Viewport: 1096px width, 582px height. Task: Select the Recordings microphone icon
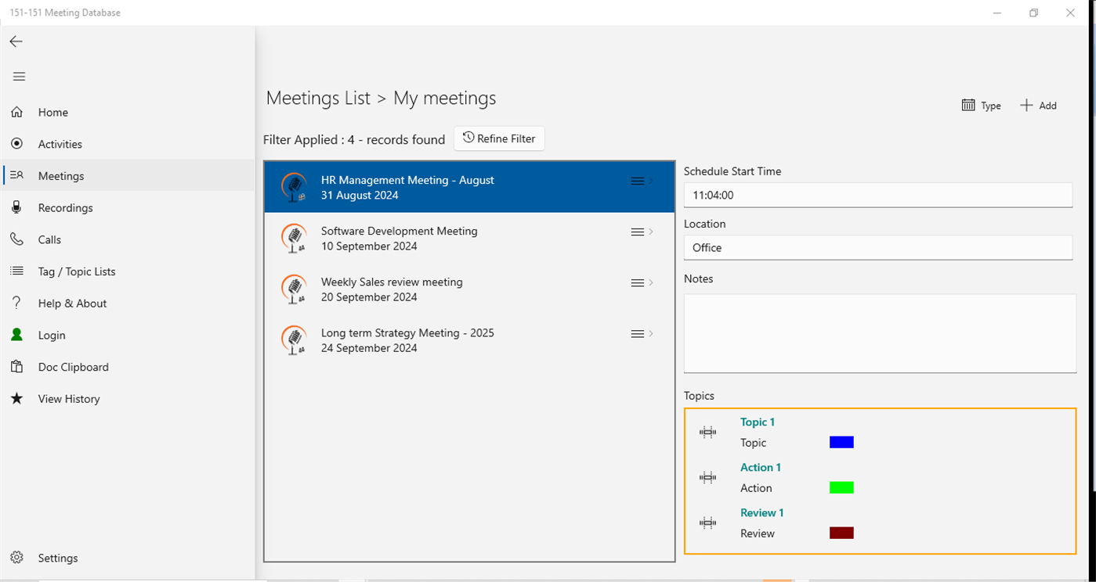tap(16, 207)
